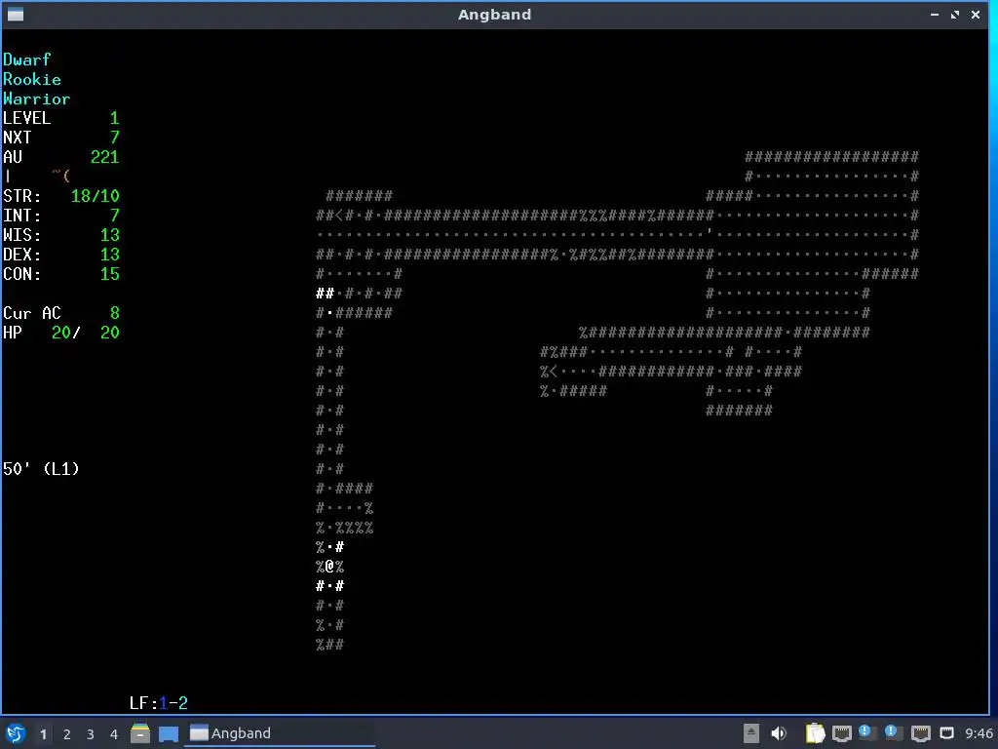The image size is (998, 749).
Task: Click the WIS stat label
Action: [x=21, y=235]
